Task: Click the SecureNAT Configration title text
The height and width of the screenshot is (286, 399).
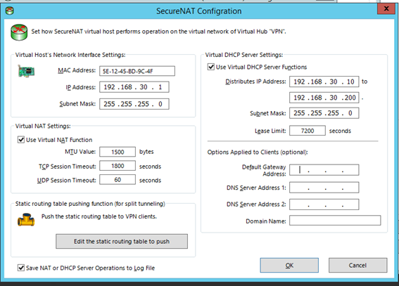Action: (x=198, y=11)
